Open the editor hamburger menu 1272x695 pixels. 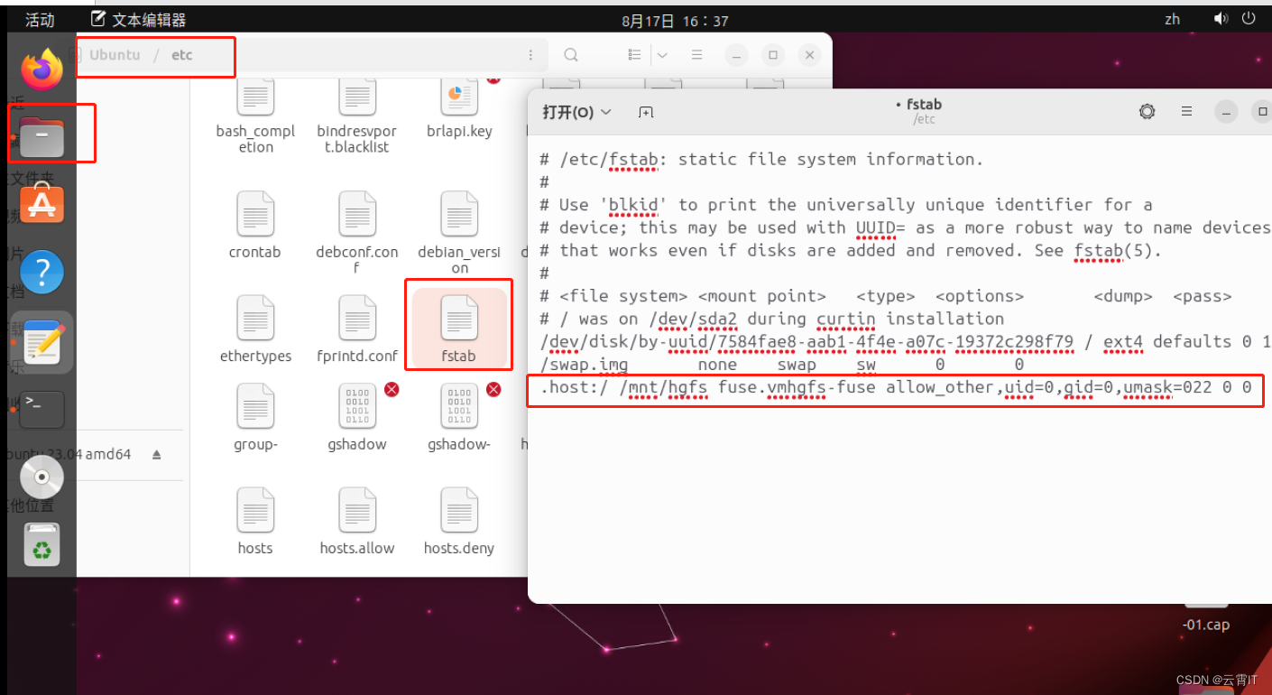tap(1187, 112)
